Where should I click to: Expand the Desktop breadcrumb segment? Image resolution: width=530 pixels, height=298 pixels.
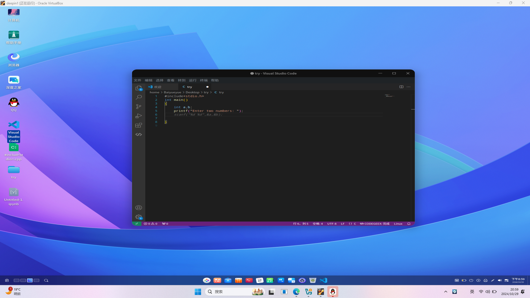pos(193,93)
